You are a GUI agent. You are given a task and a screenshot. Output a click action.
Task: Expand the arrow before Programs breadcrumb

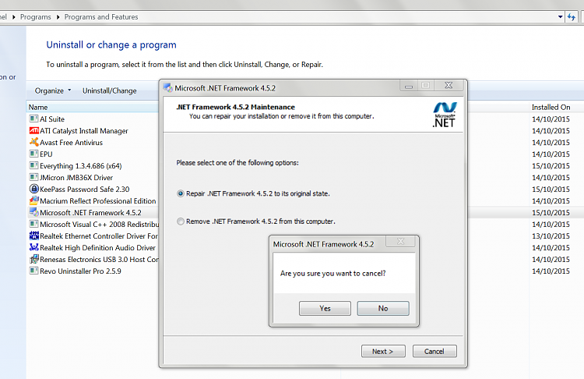coord(14,17)
